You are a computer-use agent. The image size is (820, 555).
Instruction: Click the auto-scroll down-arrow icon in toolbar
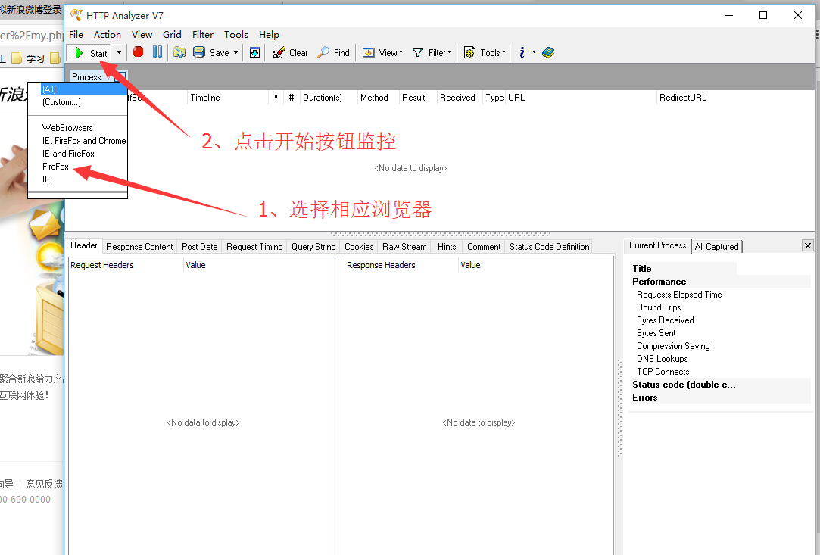point(254,52)
